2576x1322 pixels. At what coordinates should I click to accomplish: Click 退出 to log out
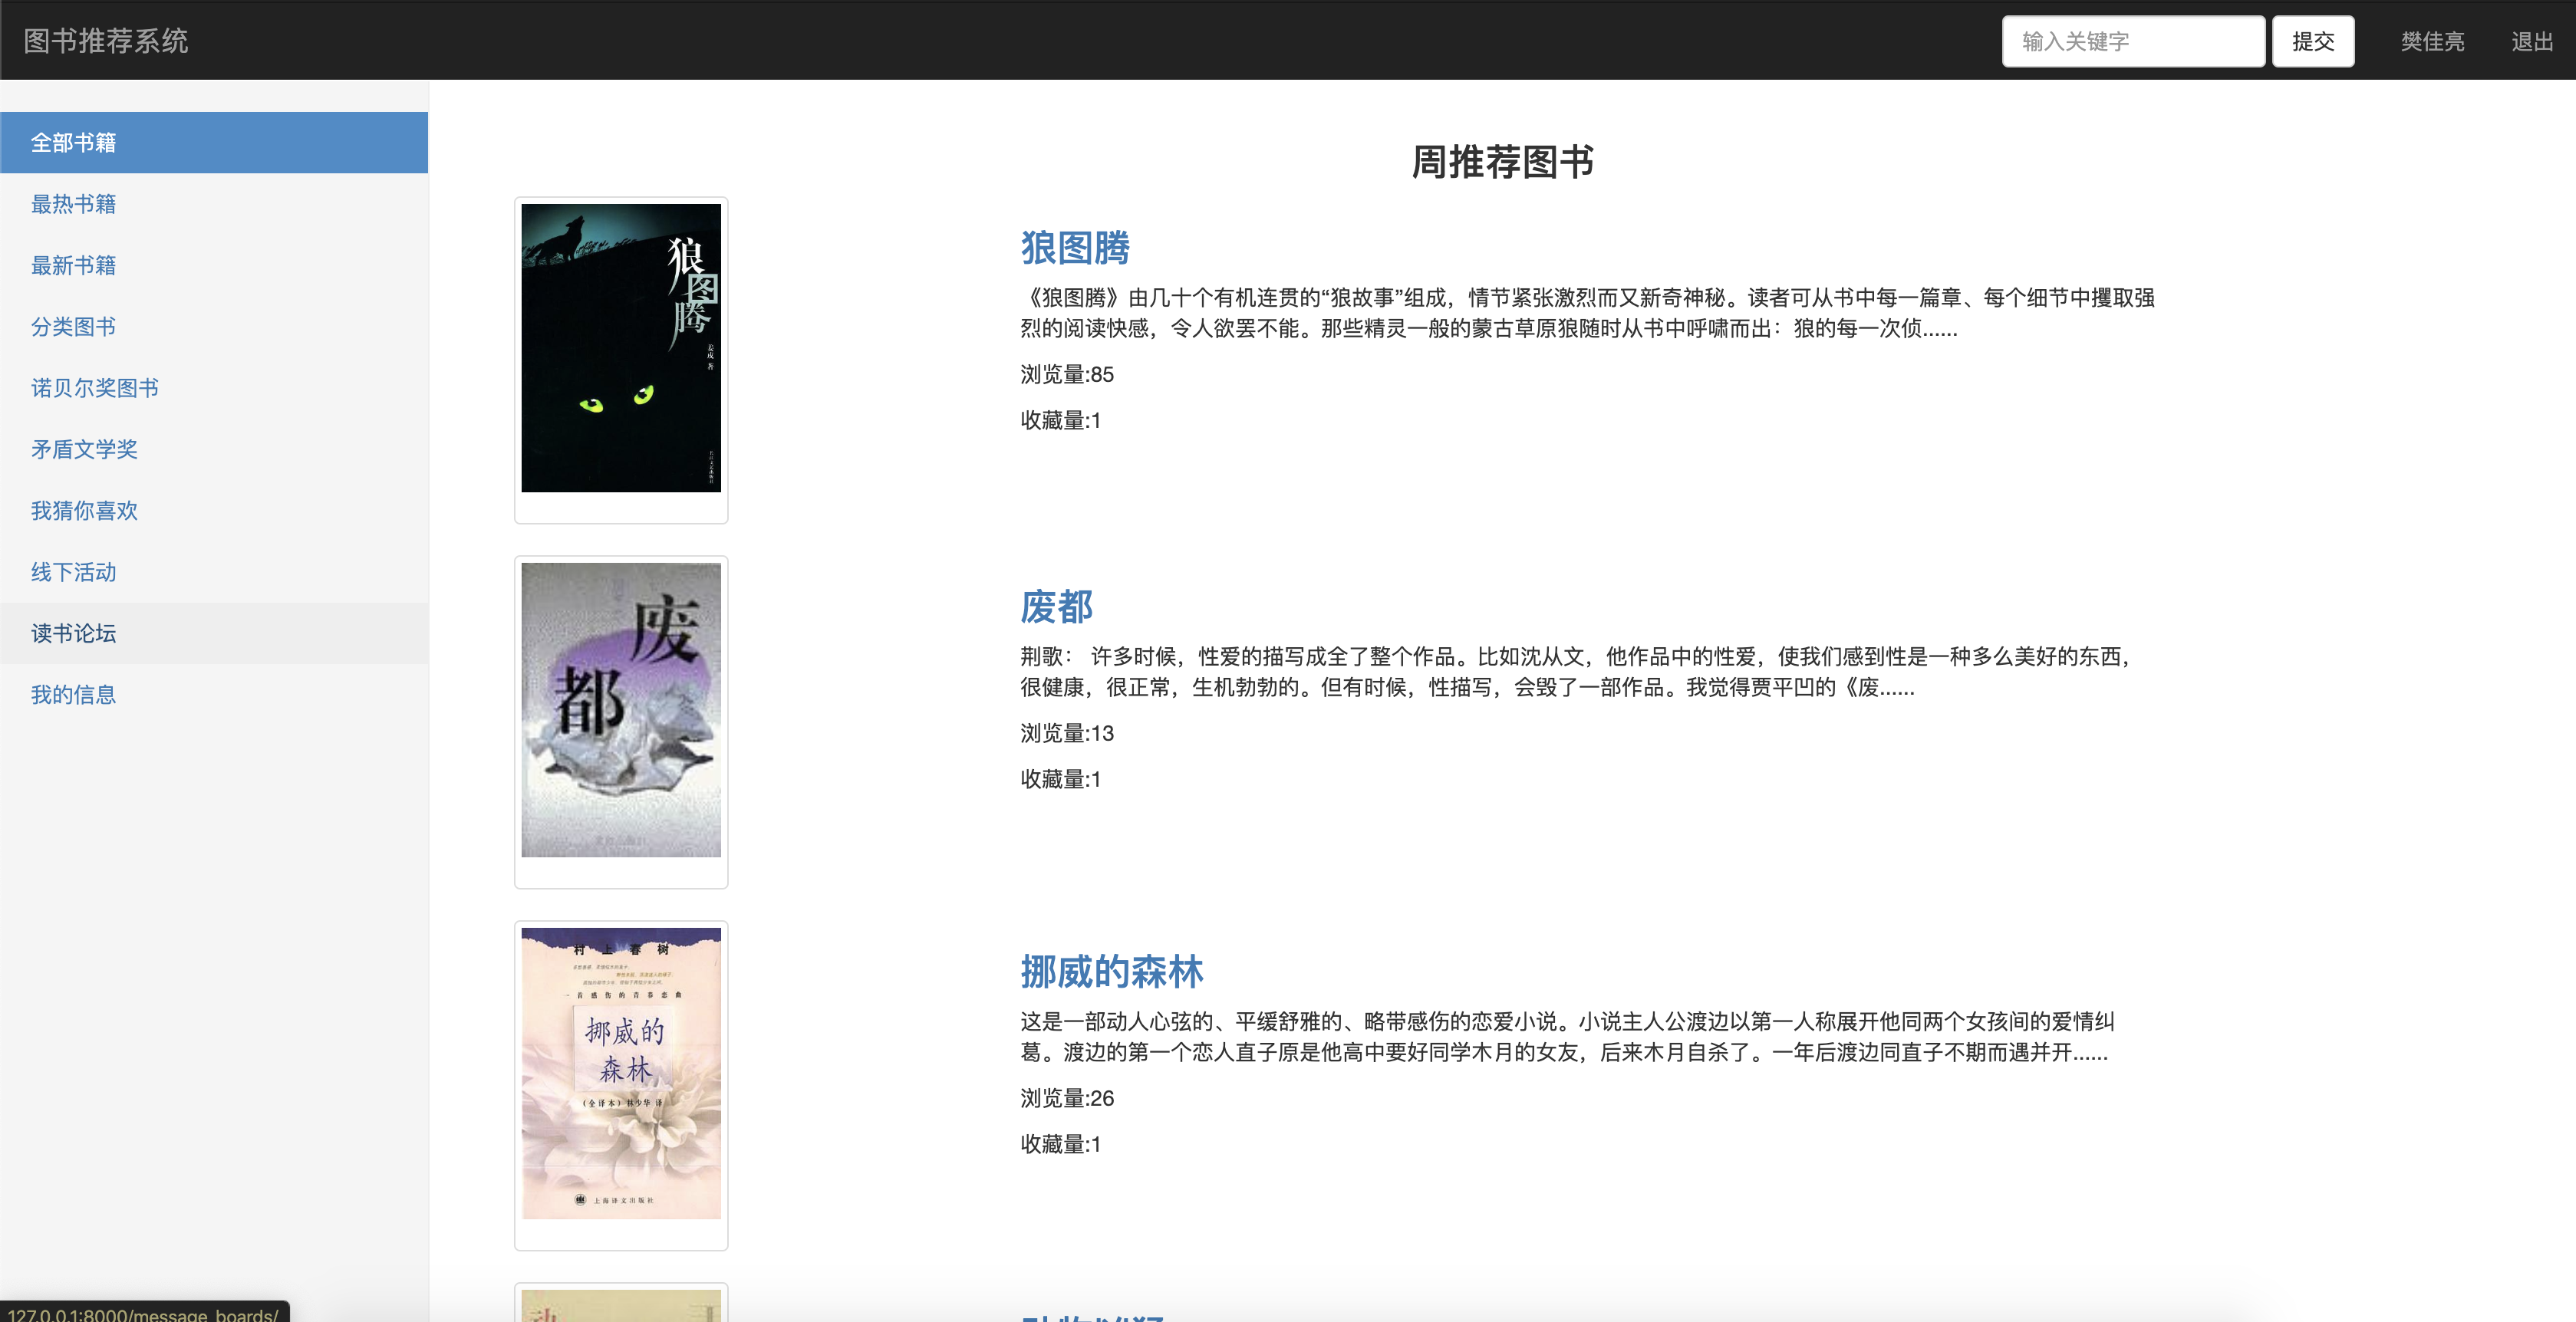click(2531, 42)
